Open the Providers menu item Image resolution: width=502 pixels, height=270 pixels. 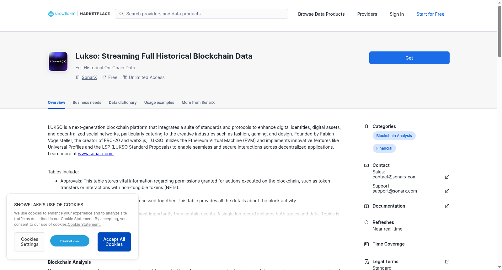(367, 14)
